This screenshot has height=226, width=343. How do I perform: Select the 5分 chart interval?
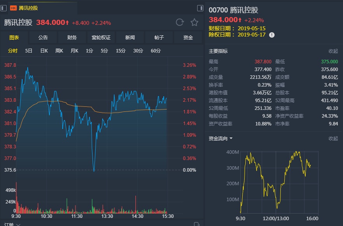coord(104,51)
